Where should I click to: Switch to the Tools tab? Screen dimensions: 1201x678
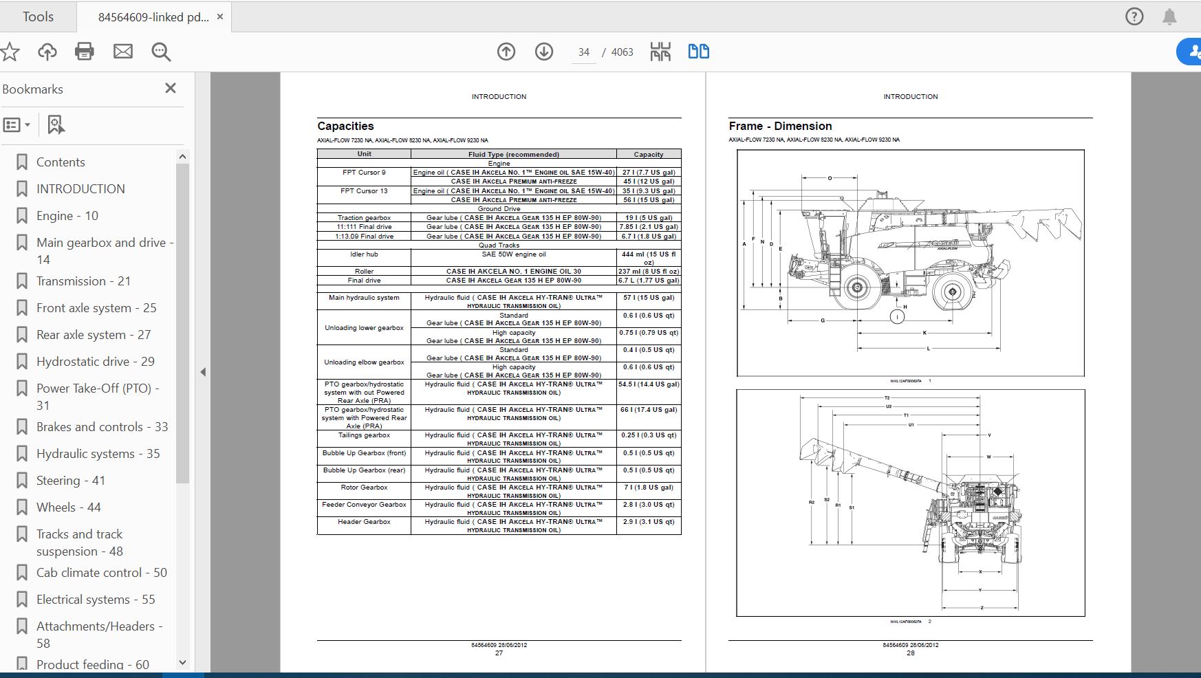pos(38,17)
